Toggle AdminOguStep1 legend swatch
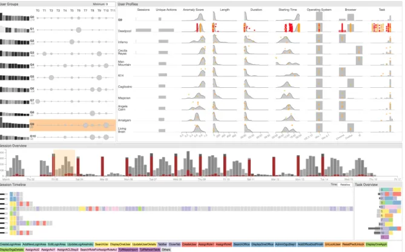Image resolution: width=405 pixels, height=252 pixels. click(x=285, y=244)
